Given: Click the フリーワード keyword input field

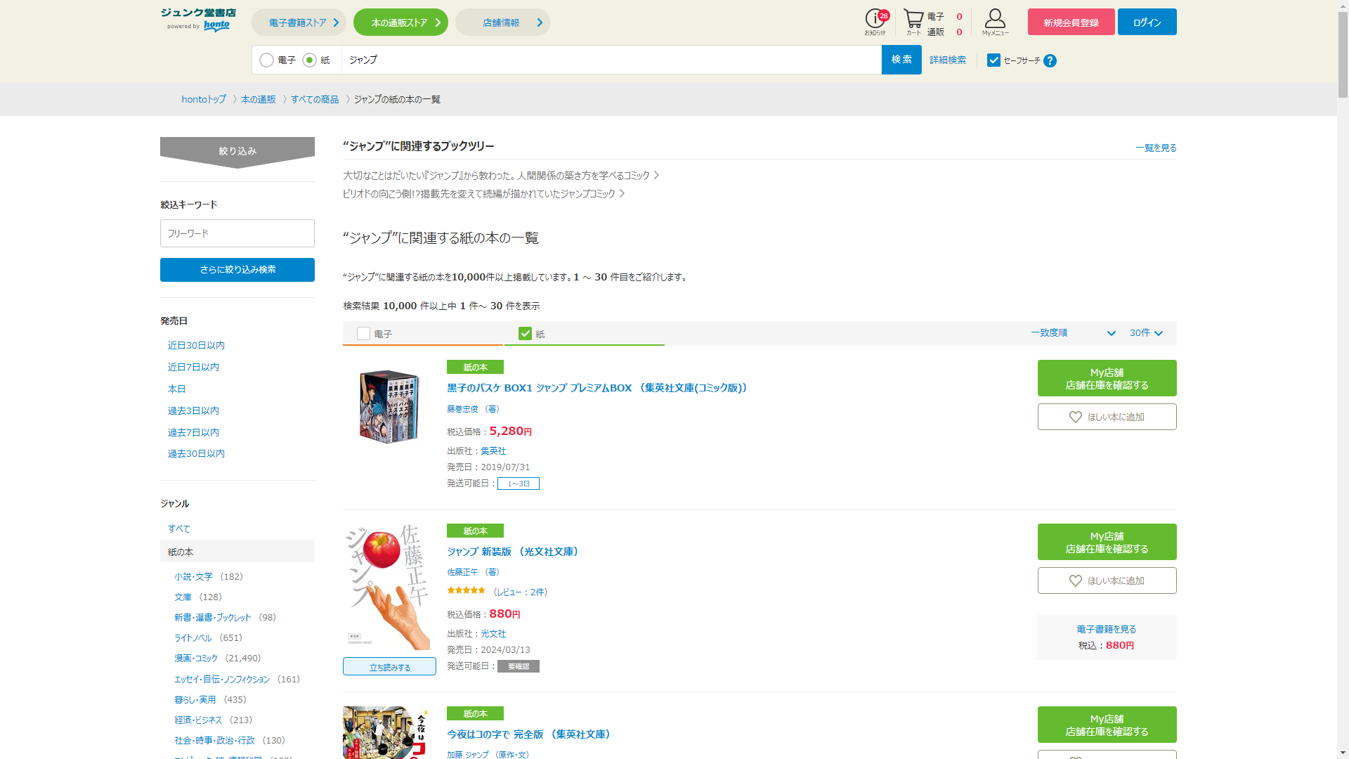Looking at the screenshot, I should 237,233.
